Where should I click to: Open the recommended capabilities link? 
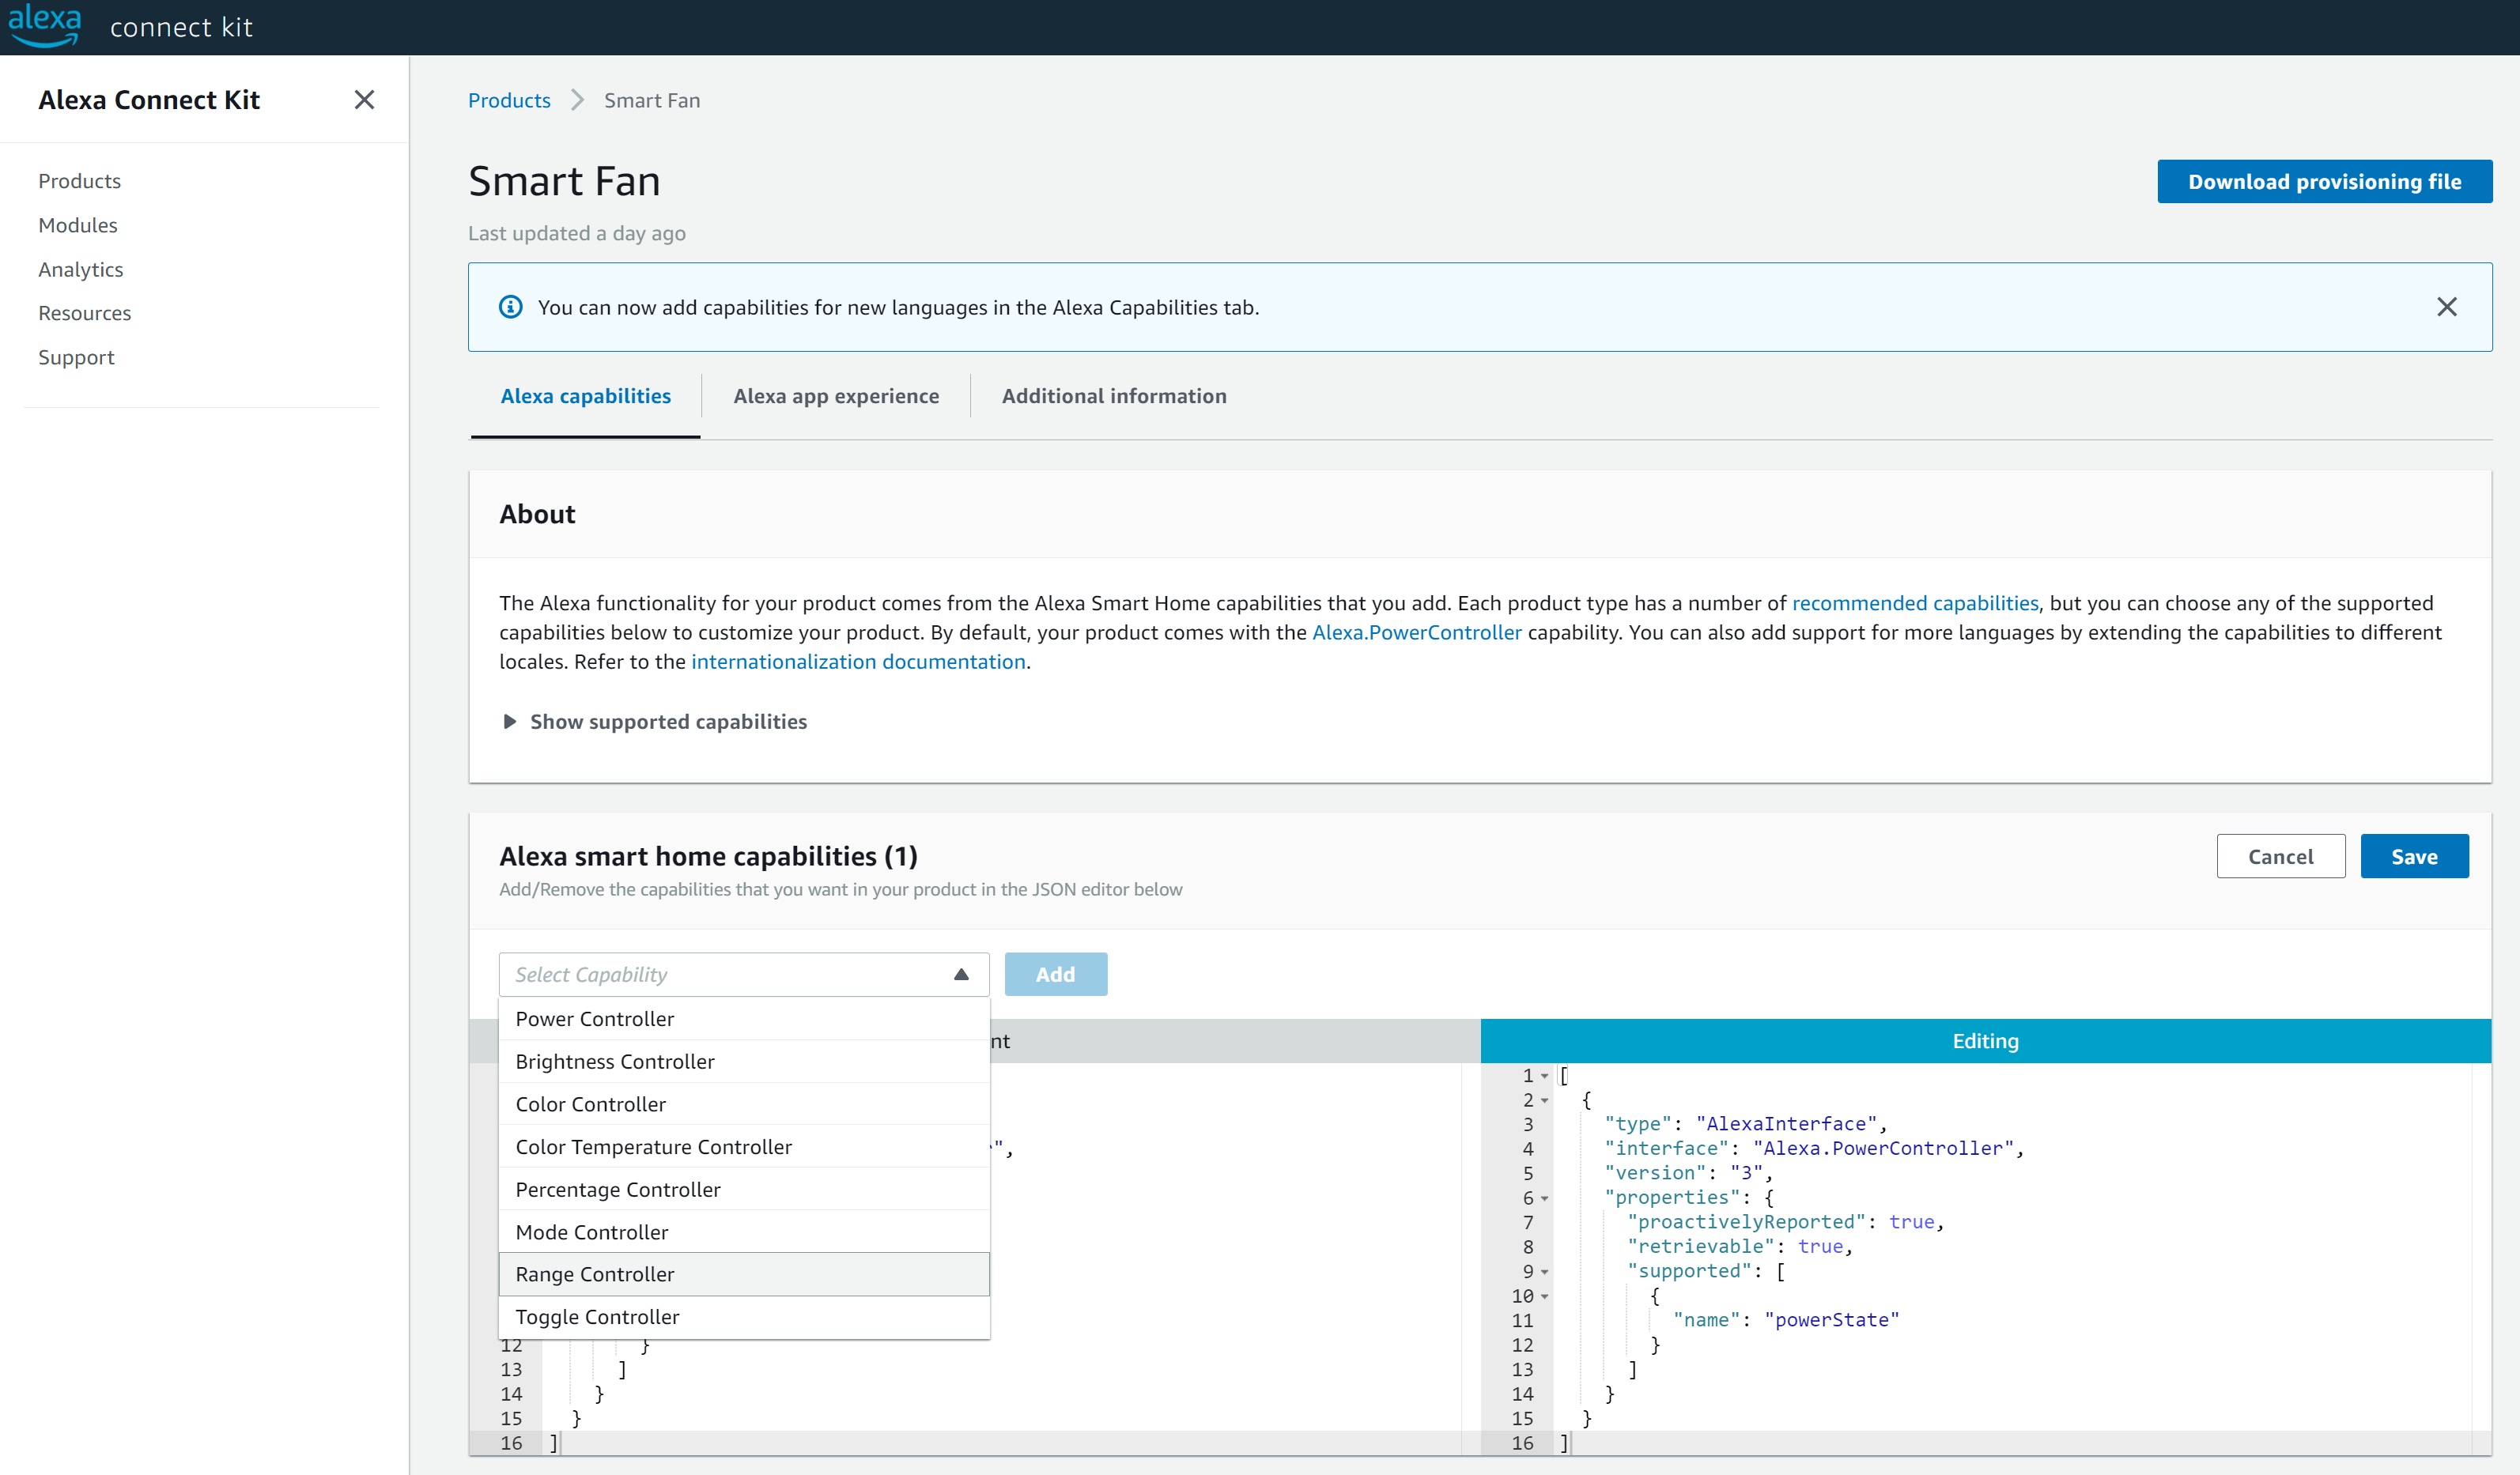[1914, 603]
